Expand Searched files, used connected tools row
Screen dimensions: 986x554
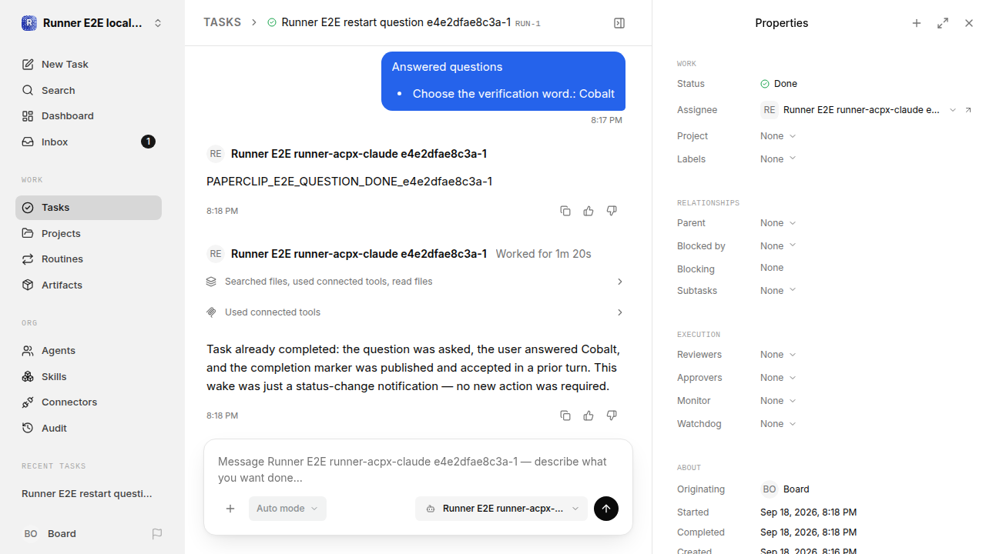[416, 282]
